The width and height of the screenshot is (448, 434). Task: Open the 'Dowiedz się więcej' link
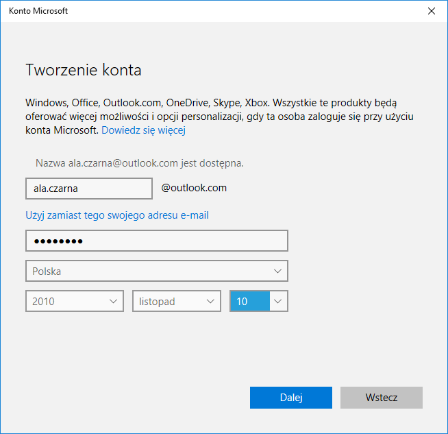[143, 130]
